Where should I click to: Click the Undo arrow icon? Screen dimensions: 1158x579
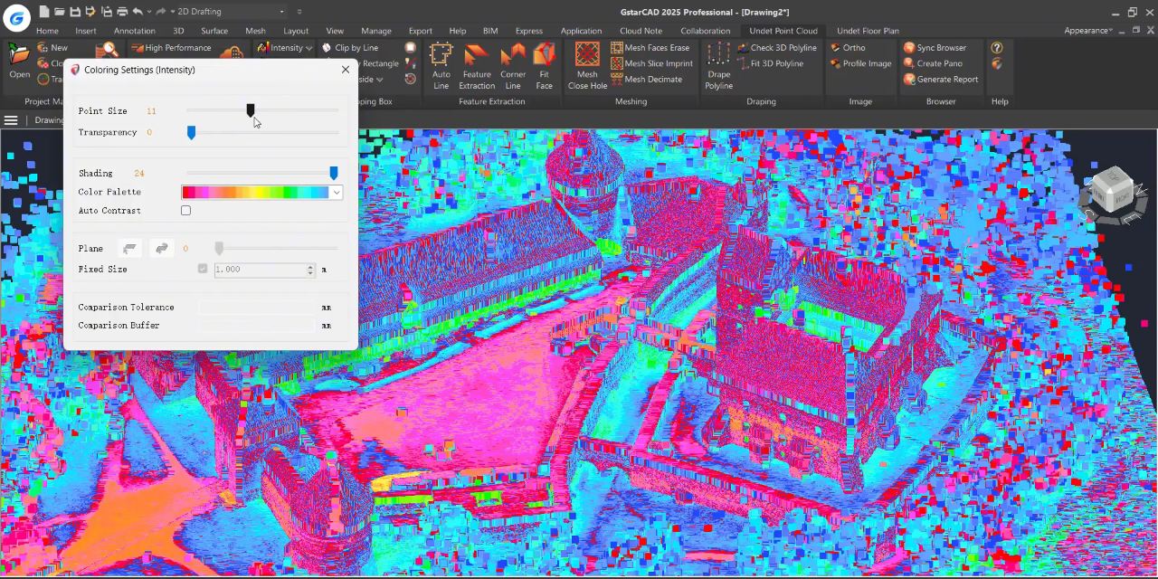tap(138, 12)
